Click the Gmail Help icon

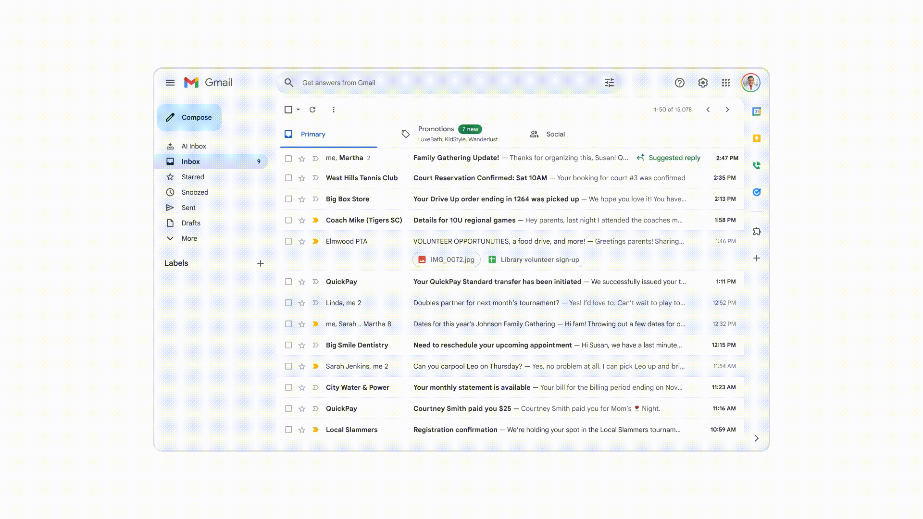(x=680, y=83)
